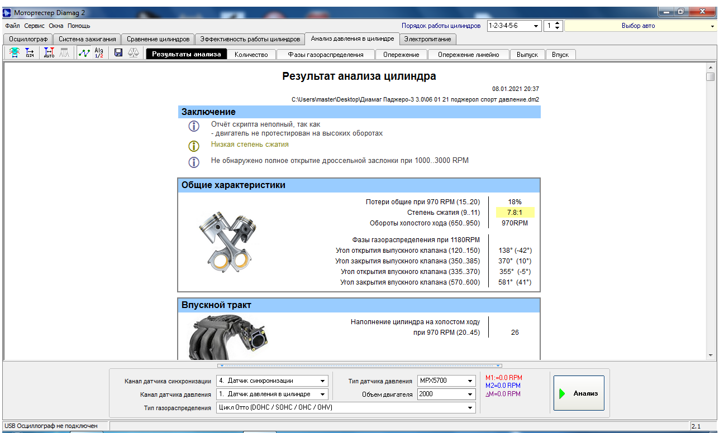This screenshot has height=433, width=724.
Task: Open the engine volume 2000 dropdown
Action: 470,394
